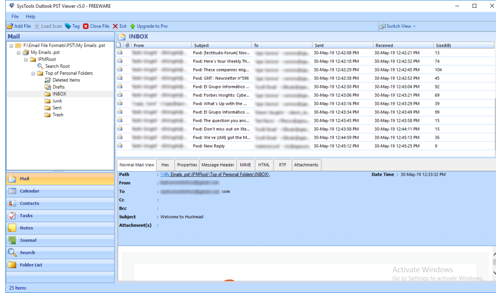Switch to the MIME tab

click(245, 165)
